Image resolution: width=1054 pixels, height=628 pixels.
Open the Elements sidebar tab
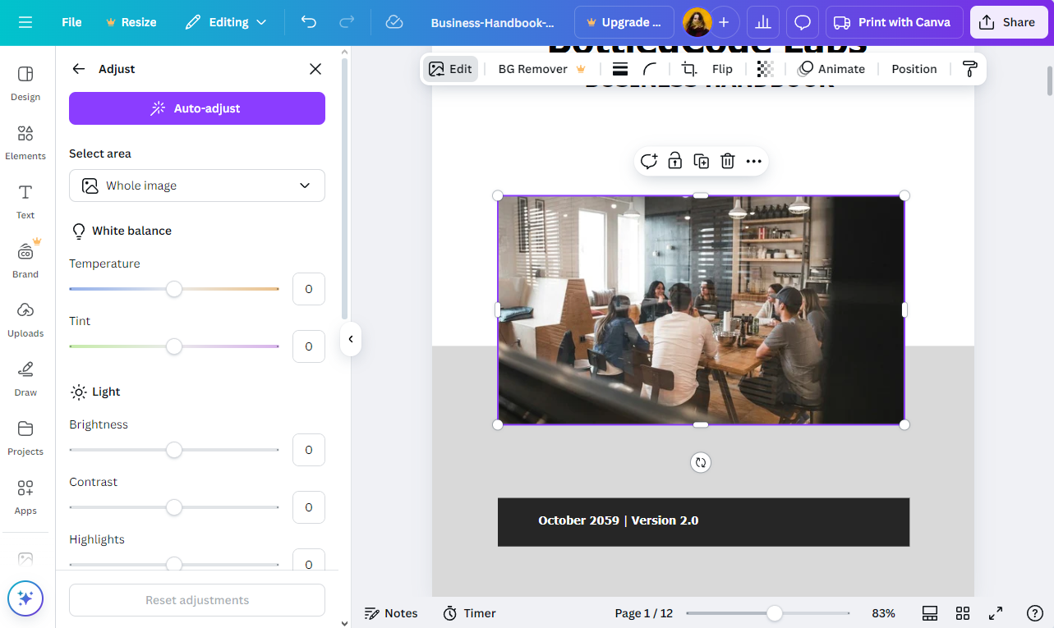click(x=25, y=142)
